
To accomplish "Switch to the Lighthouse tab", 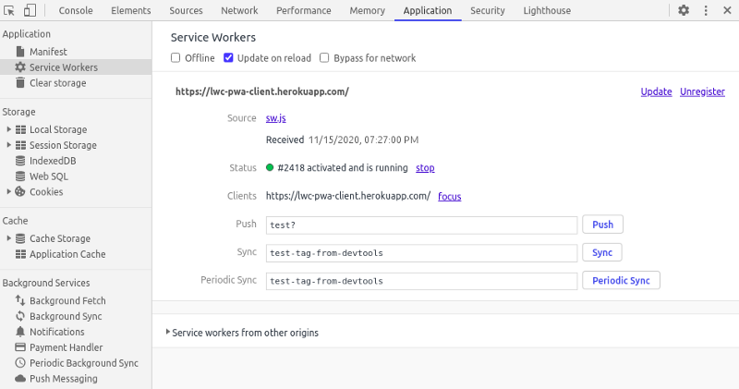I will click(x=545, y=11).
